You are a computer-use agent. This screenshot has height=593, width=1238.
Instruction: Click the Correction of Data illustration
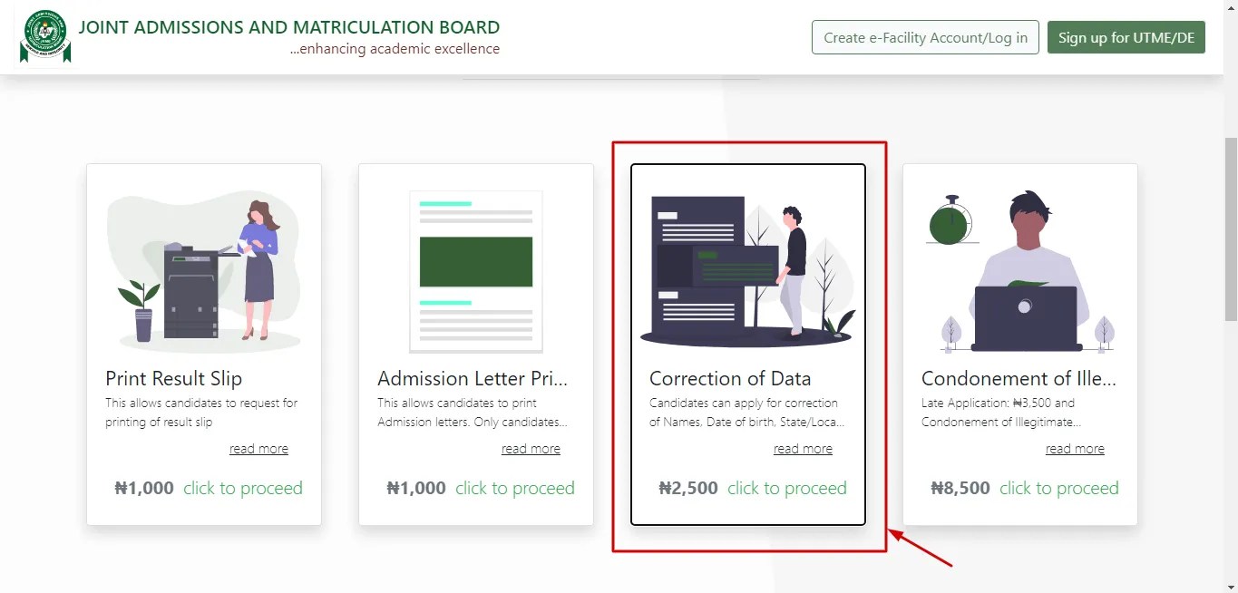click(747, 269)
